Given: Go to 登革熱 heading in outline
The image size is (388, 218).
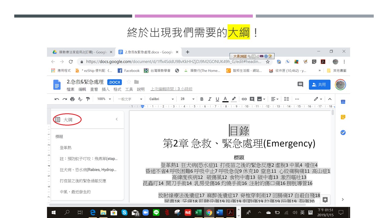Looking at the screenshot, I should [66, 148].
